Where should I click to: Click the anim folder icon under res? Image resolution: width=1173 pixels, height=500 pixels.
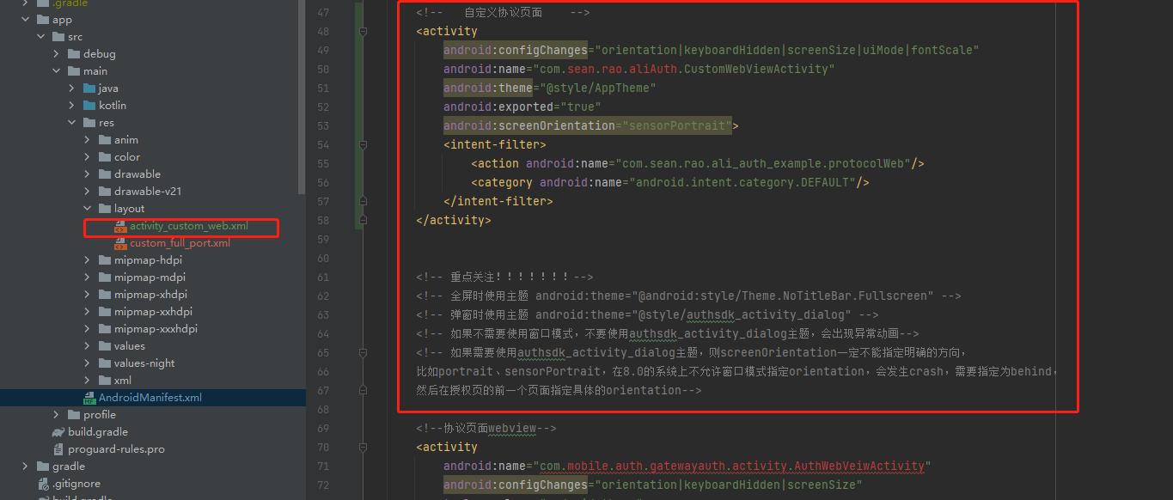(103, 139)
